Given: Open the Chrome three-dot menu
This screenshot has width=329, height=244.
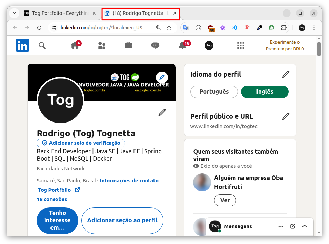Looking at the screenshot, I should (x=314, y=28).
